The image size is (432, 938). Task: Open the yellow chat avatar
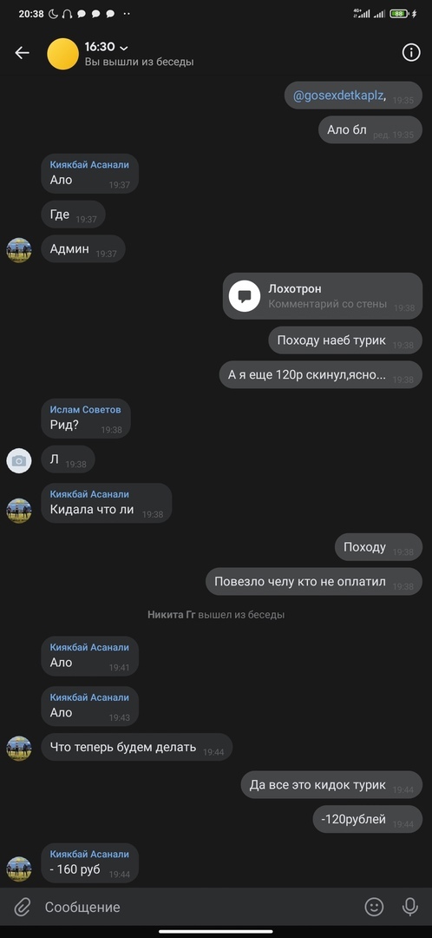coord(62,54)
